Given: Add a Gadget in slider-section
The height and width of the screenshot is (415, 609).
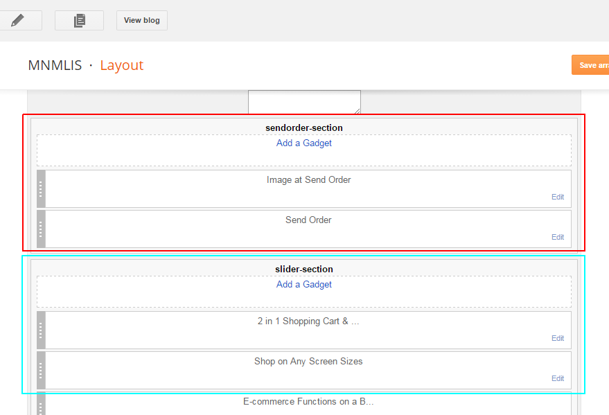Looking at the screenshot, I should [303, 285].
